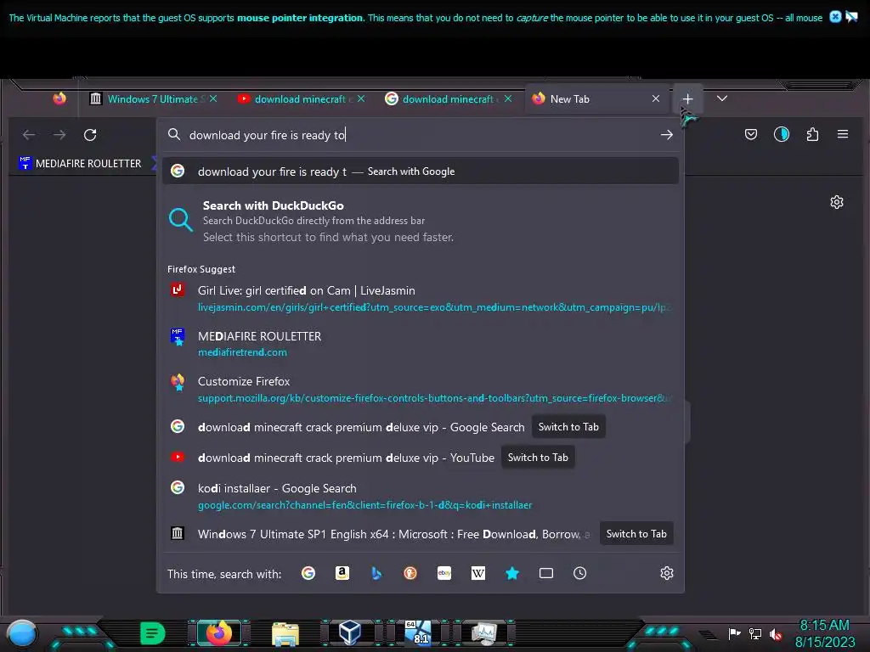Open kodi installaer Google Search suggestion
The width and height of the screenshot is (870, 652).
pos(421,496)
